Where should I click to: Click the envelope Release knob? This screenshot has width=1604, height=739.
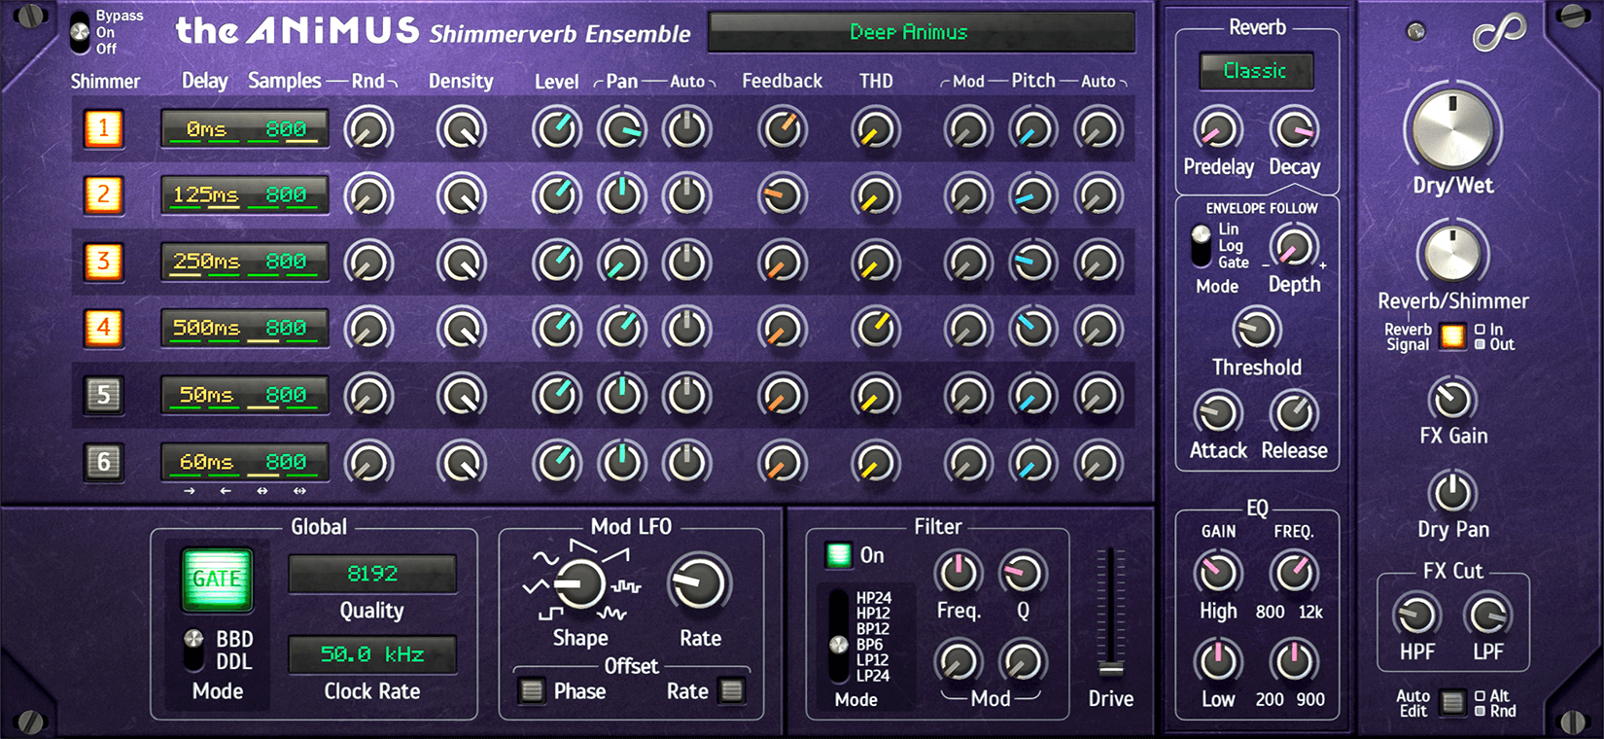(1294, 413)
